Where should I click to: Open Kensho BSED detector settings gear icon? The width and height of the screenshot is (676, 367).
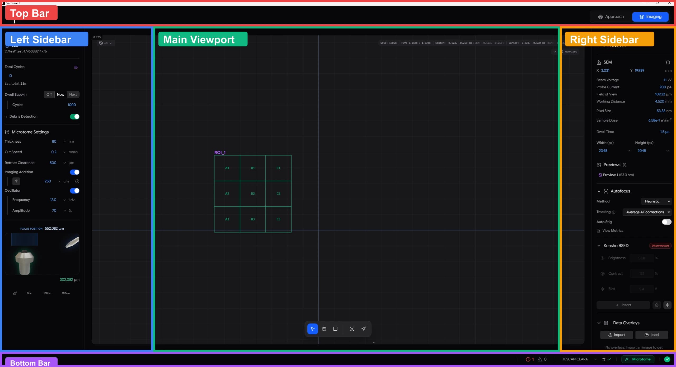668,305
